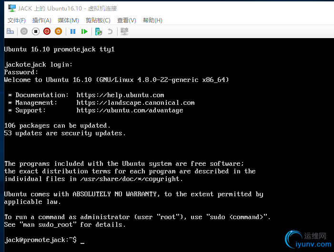
Task: Save VM state with orange power icon
Action: (x=58, y=31)
